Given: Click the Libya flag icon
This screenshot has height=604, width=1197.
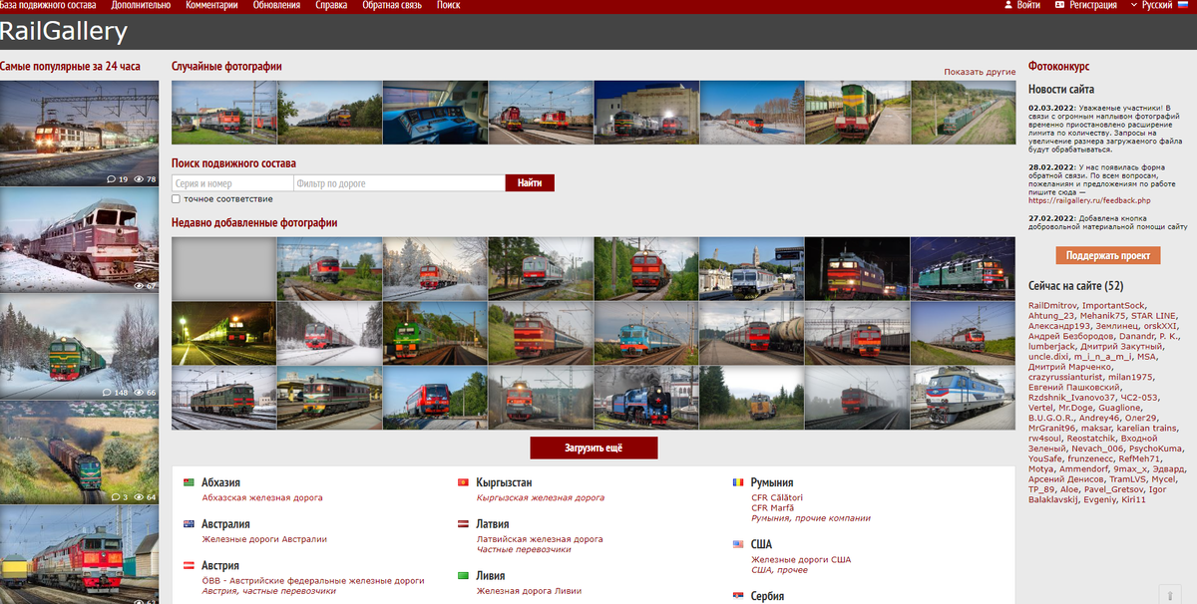Looking at the screenshot, I should click(x=463, y=576).
